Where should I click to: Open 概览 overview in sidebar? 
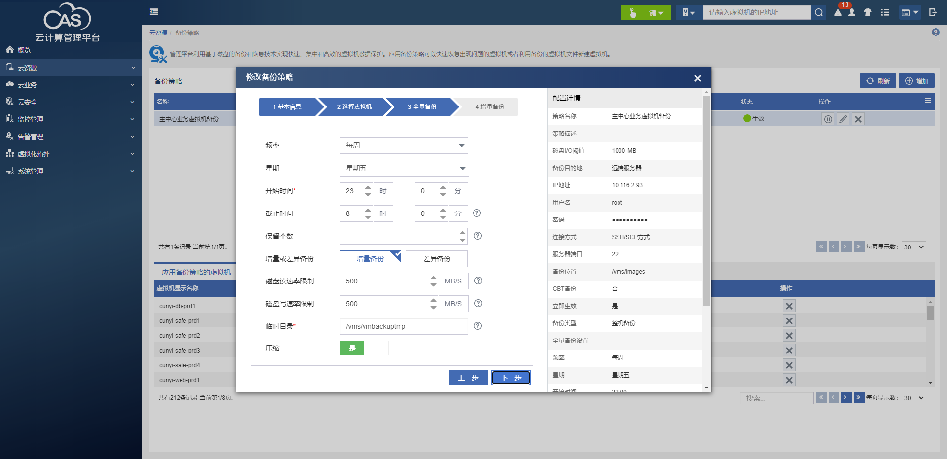(x=71, y=50)
